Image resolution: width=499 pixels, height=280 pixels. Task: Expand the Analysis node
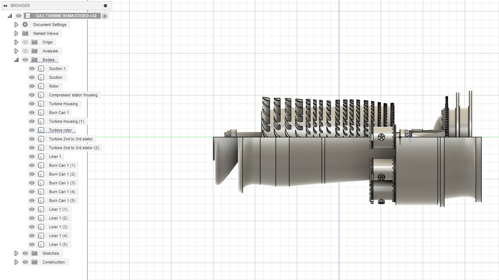tap(16, 51)
